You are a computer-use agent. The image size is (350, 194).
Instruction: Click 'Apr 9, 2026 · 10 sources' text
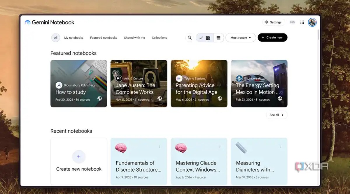tap(132, 177)
